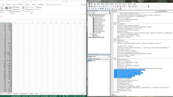Open Properties Window via VBA toolbar icon
The image size is (173, 97).
122,6
